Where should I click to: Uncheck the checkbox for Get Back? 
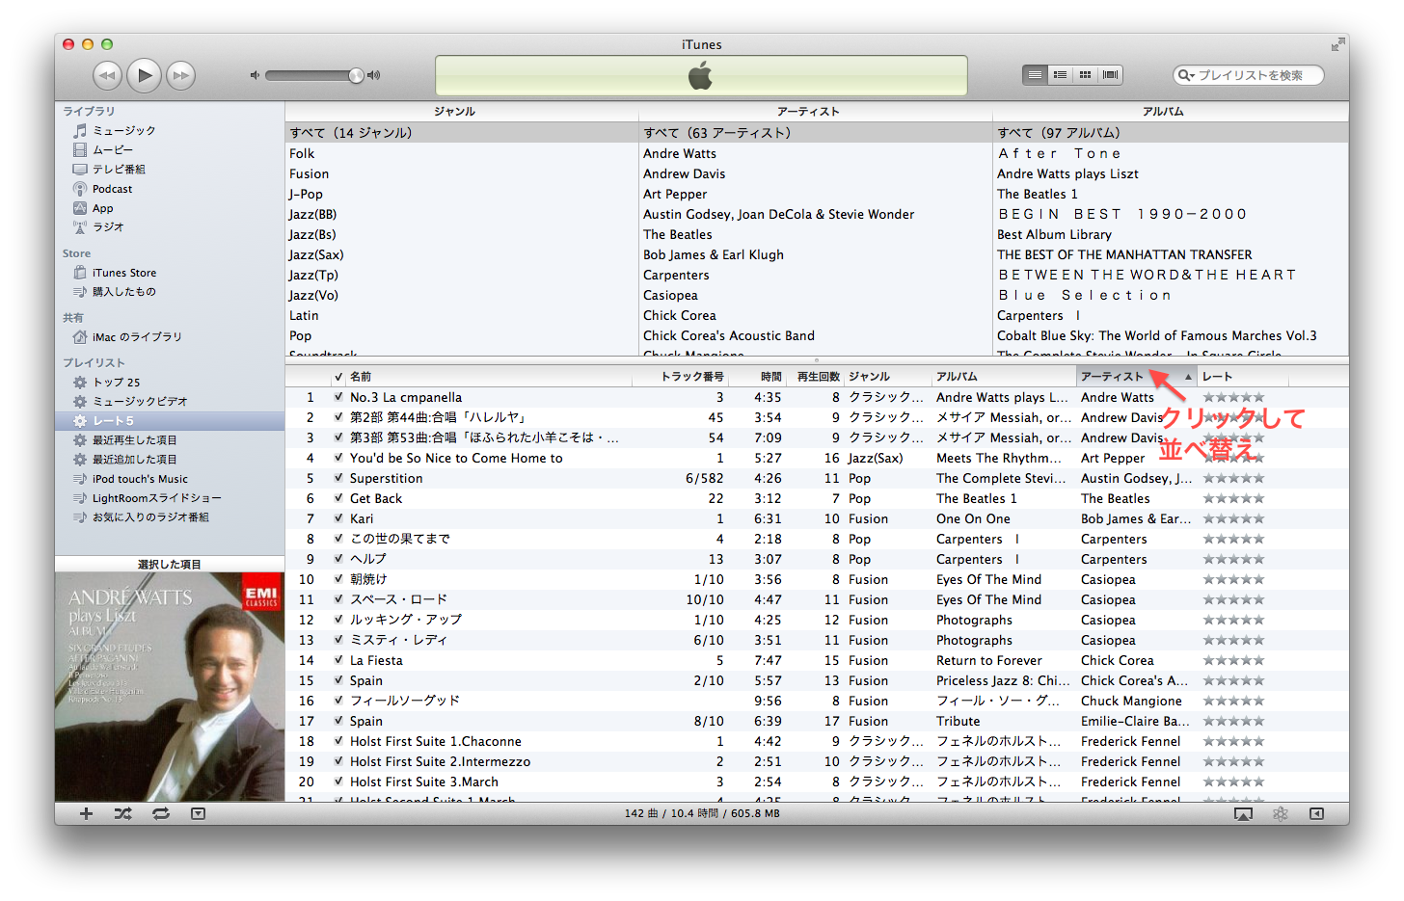coord(338,498)
